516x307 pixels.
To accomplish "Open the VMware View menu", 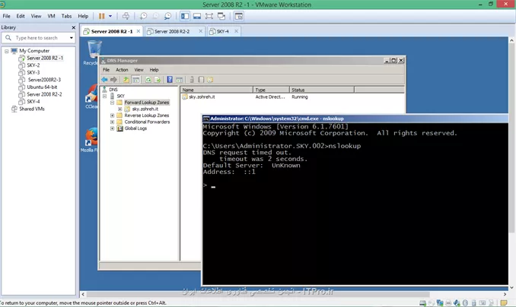I will 36,16.
